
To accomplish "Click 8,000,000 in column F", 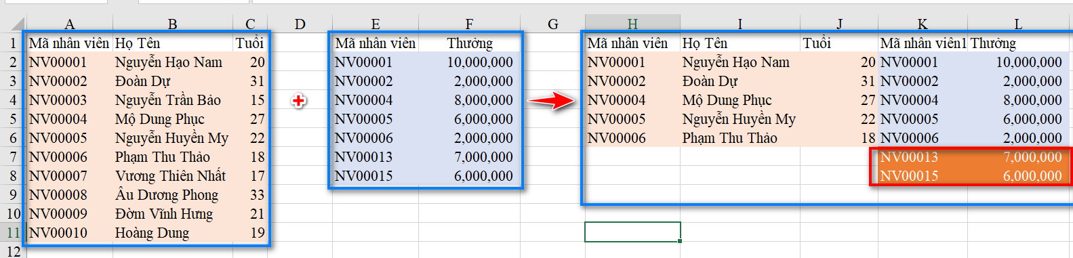I will 469,100.
